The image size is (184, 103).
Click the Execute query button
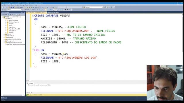(26, 9)
